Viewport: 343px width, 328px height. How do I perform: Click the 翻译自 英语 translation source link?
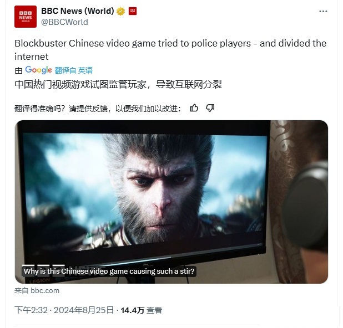pyautogui.click(x=74, y=70)
